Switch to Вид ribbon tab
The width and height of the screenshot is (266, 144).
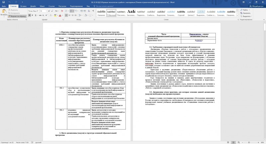point(88,6)
